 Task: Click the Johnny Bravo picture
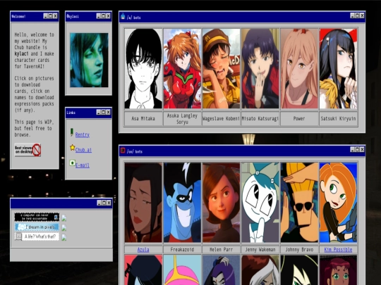299,203
